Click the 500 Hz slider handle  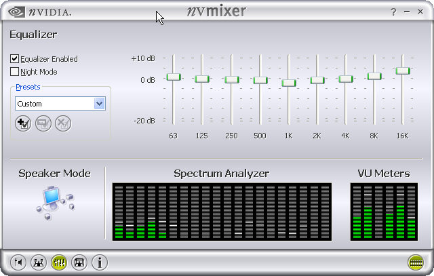click(x=260, y=80)
